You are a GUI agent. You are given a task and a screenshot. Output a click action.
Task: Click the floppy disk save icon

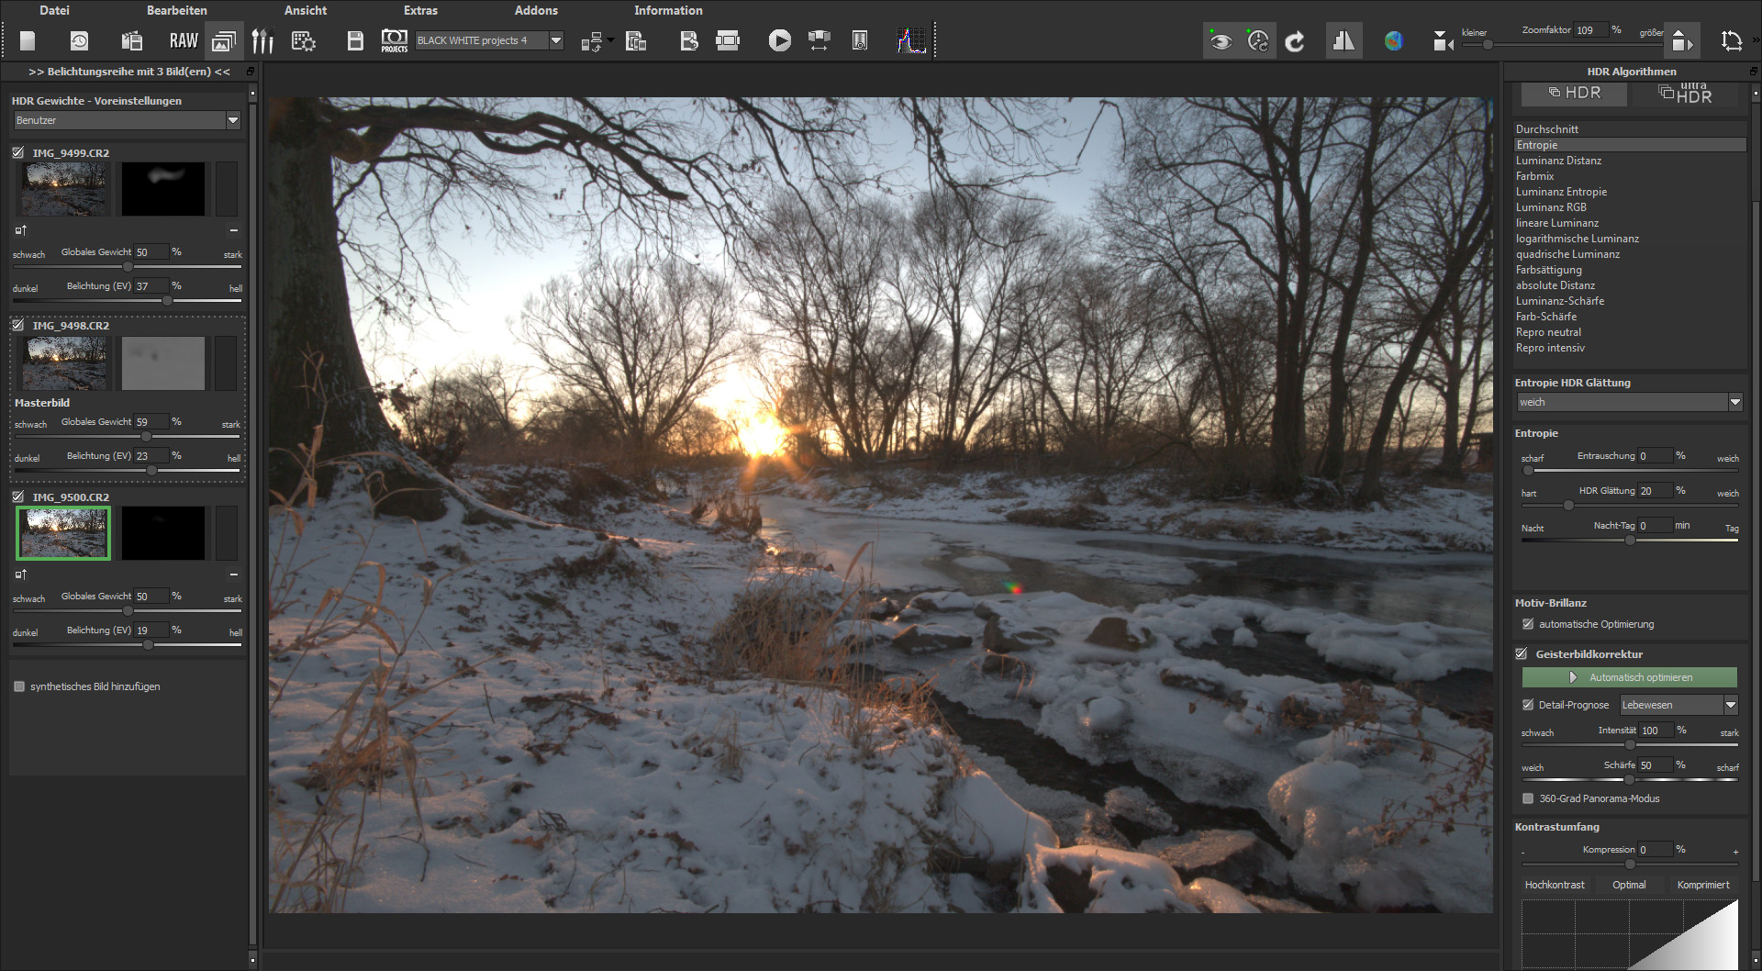pyautogui.click(x=355, y=40)
